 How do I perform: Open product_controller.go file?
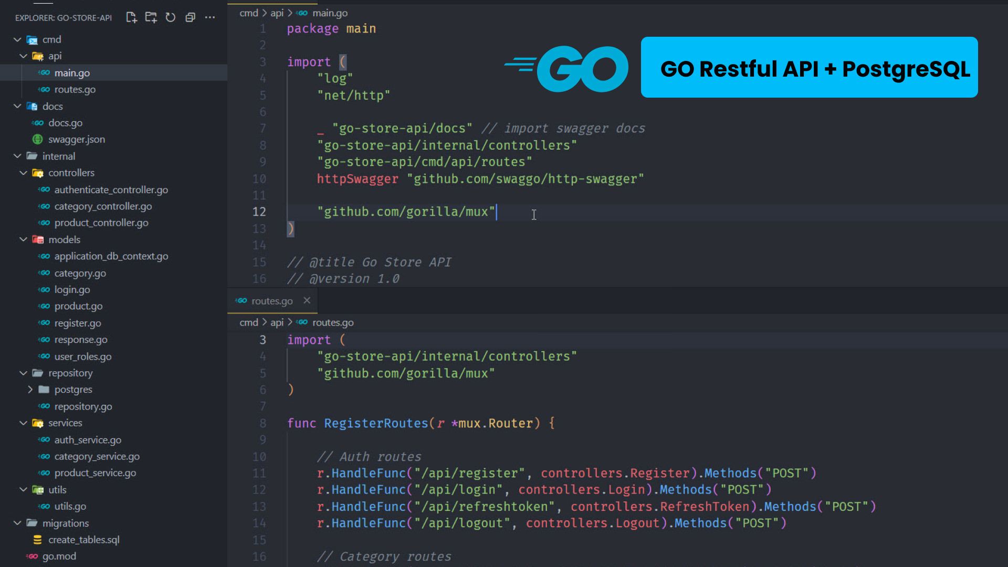pyautogui.click(x=101, y=223)
